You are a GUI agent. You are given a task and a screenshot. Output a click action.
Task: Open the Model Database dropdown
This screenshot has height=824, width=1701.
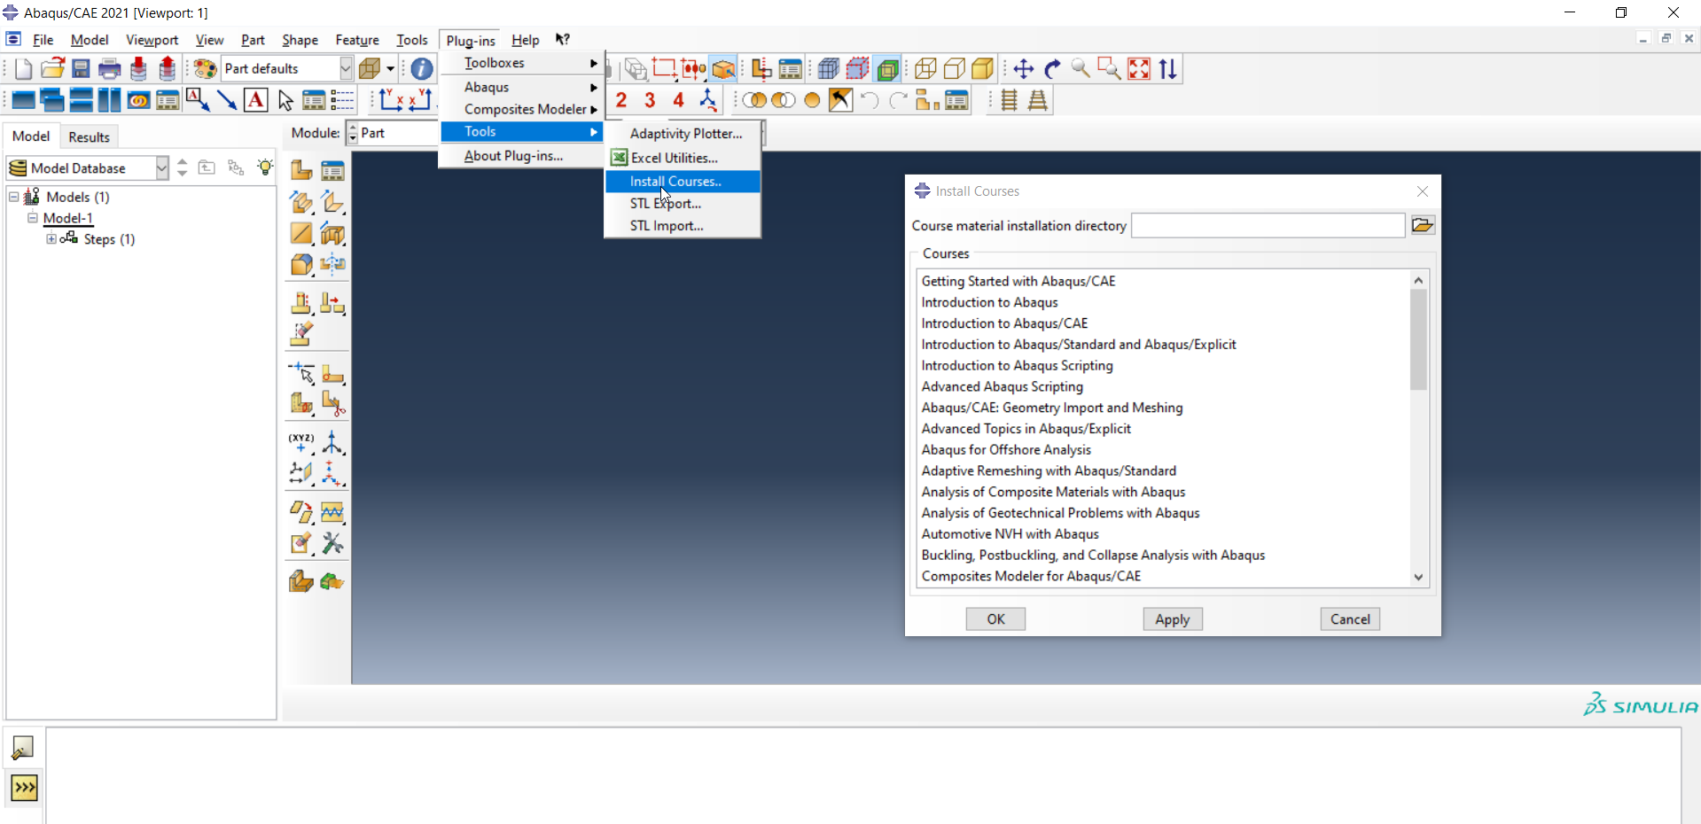click(161, 168)
